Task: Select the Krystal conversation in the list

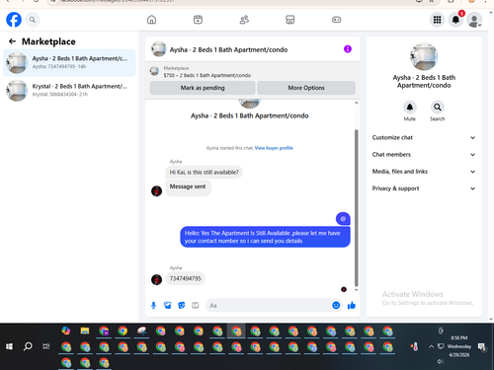Action: click(69, 90)
